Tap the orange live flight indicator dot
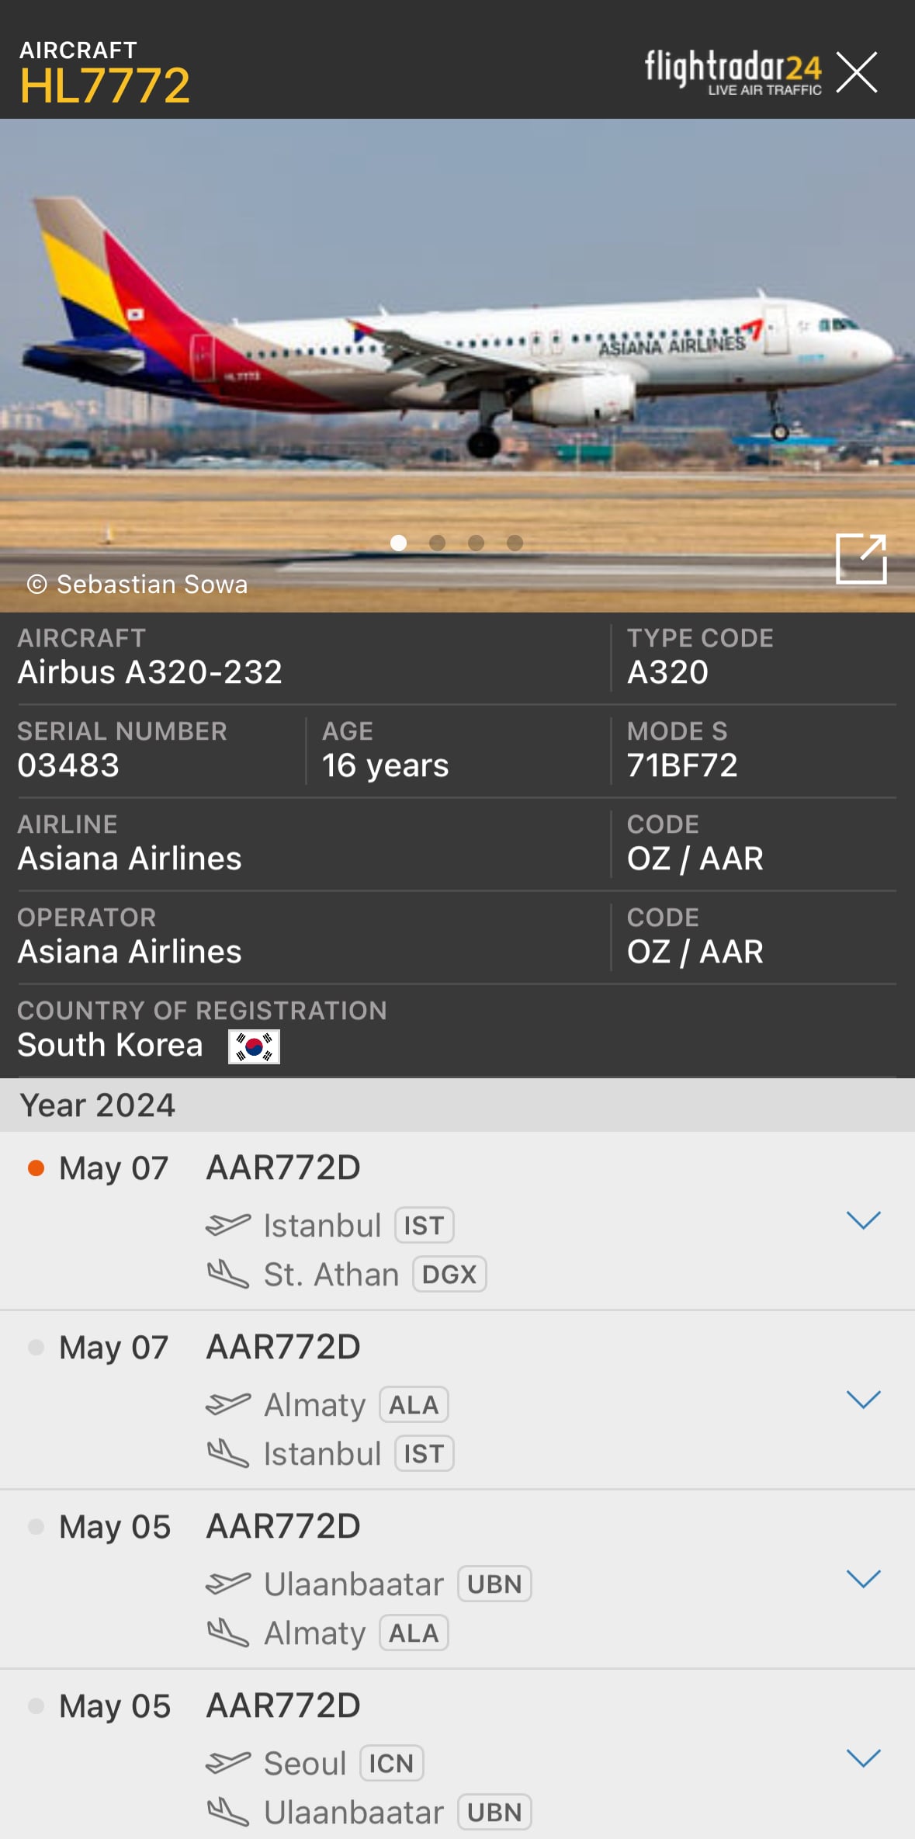Image resolution: width=915 pixels, height=1839 pixels. coord(36,1168)
